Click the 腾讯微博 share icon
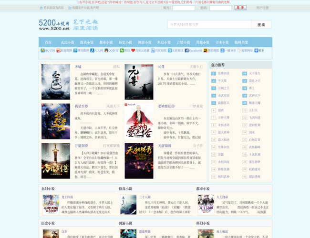 coord(75,50)
